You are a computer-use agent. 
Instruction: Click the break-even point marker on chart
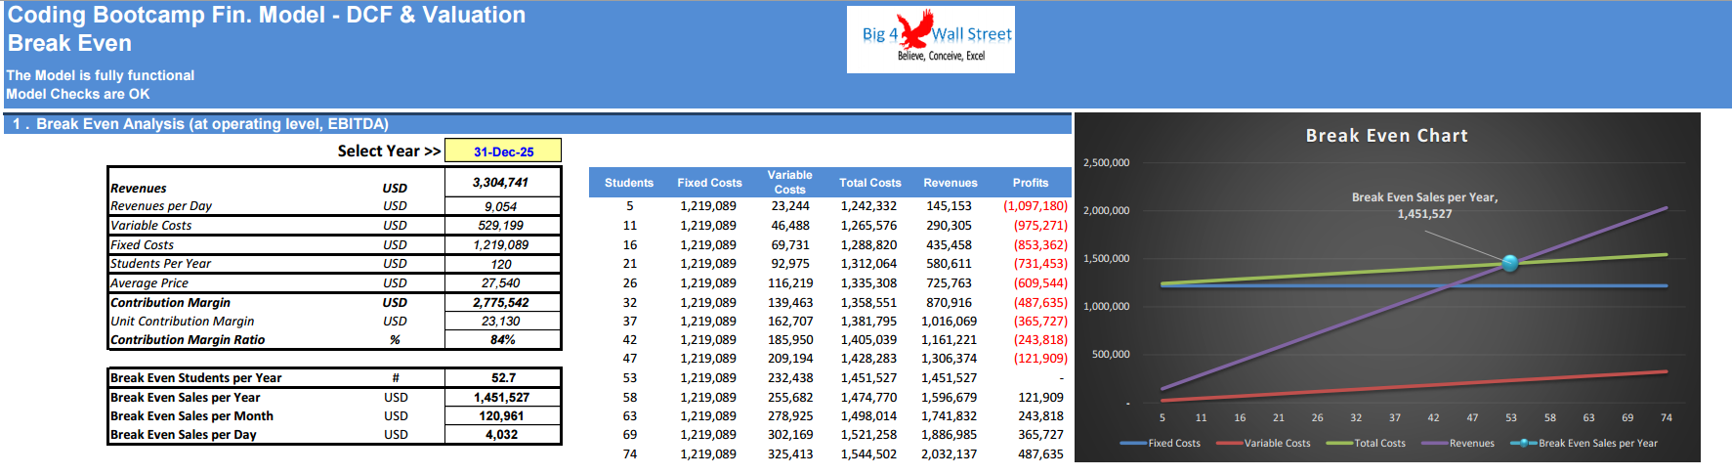click(x=1510, y=263)
